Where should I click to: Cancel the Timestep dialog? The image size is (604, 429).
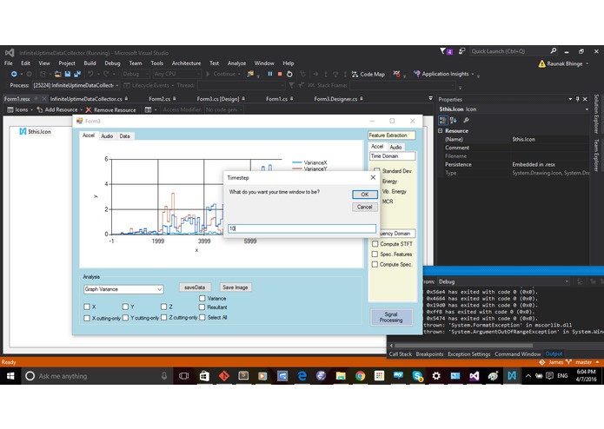[365, 207]
